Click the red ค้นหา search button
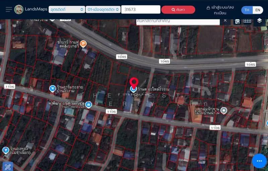The image size is (268, 171). tap(178, 10)
